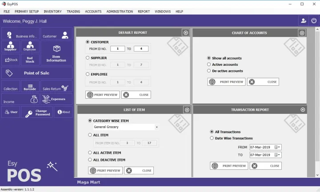Image resolution: width=320 pixels, height=192 pixels.
Task: Open the Barcode tile
Action: pos(30,86)
